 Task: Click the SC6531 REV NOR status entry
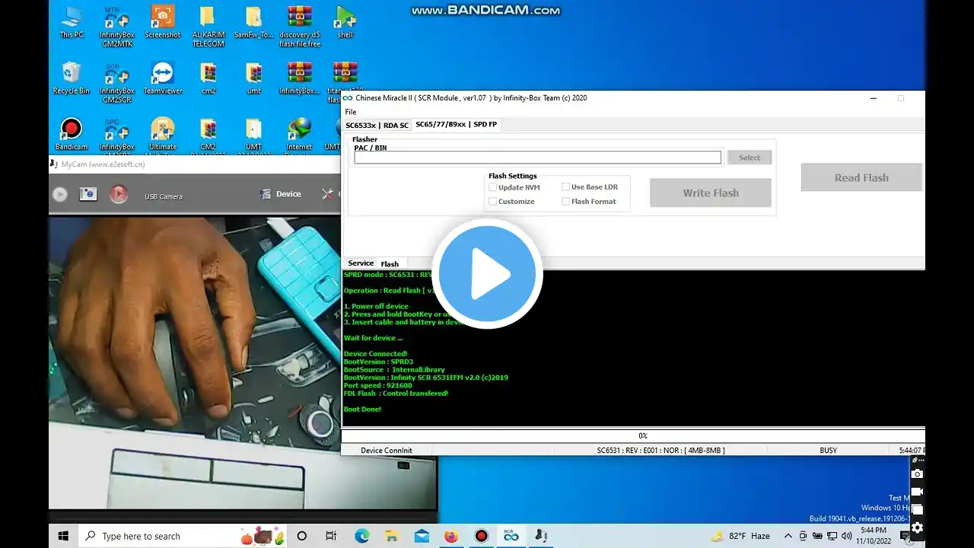660,451
